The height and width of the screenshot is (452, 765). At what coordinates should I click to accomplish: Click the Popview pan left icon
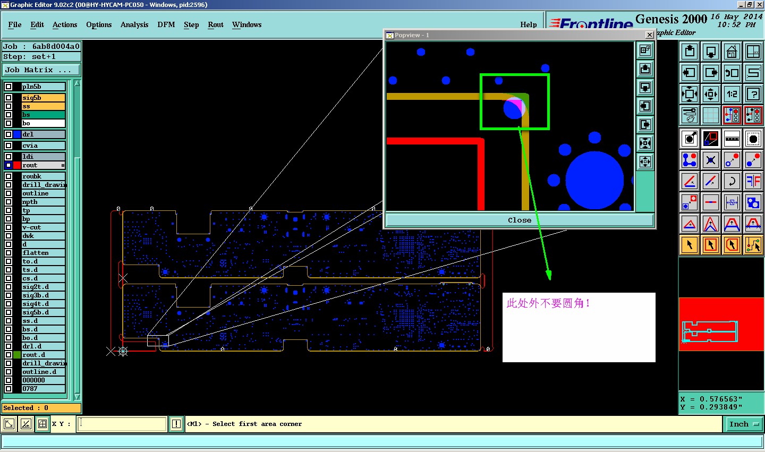click(645, 106)
